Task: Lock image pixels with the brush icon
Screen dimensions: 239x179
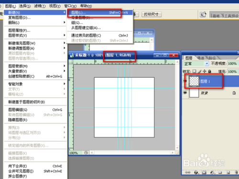Action: [199, 72]
